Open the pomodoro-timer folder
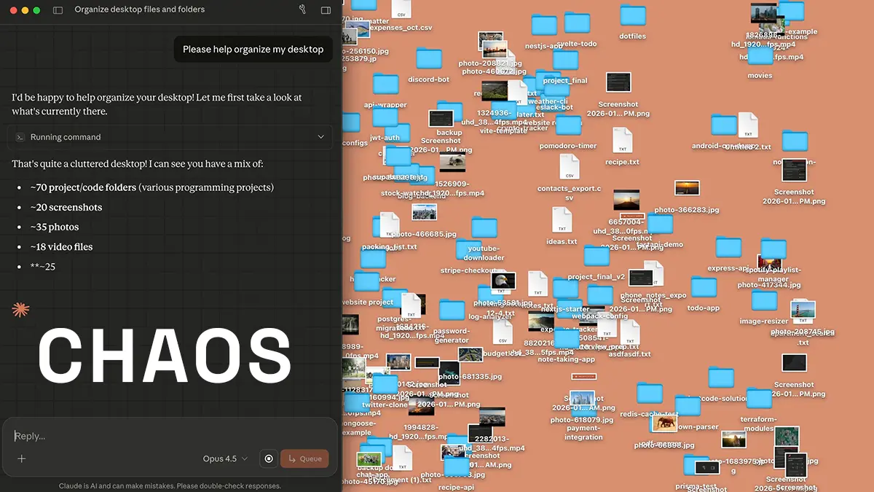Screen dimensions: 874x492 click(569, 125)
